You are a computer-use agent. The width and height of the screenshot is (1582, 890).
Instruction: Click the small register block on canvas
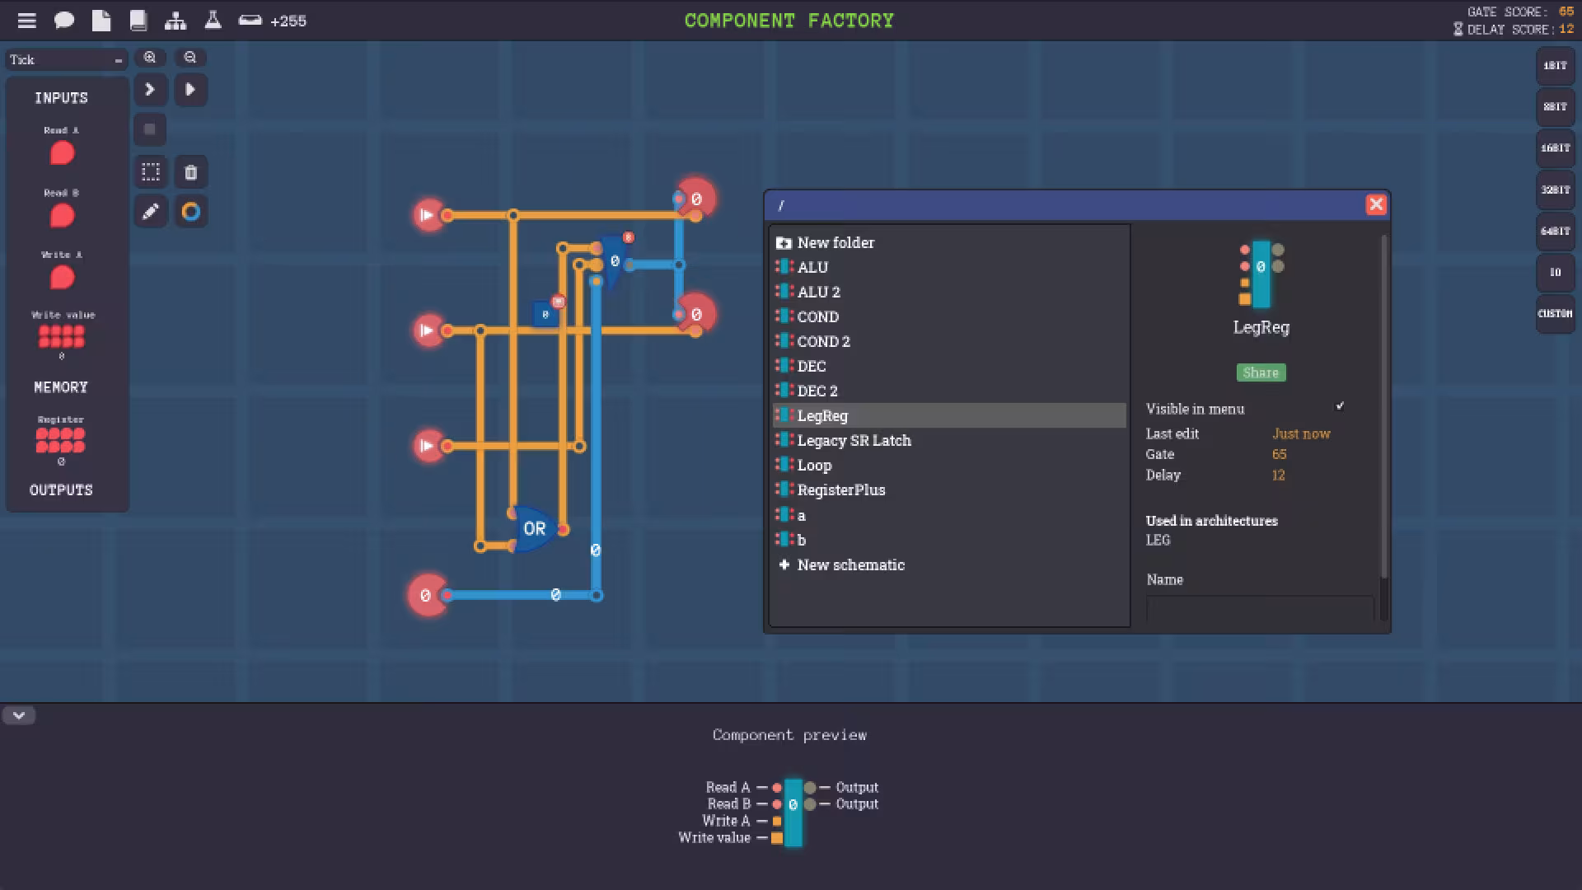[545, 314]
